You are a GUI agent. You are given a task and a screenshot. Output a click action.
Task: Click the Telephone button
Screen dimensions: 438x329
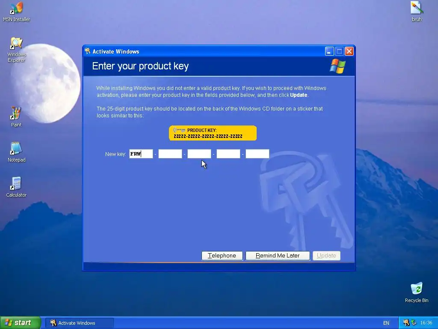[x=222, y=256]
